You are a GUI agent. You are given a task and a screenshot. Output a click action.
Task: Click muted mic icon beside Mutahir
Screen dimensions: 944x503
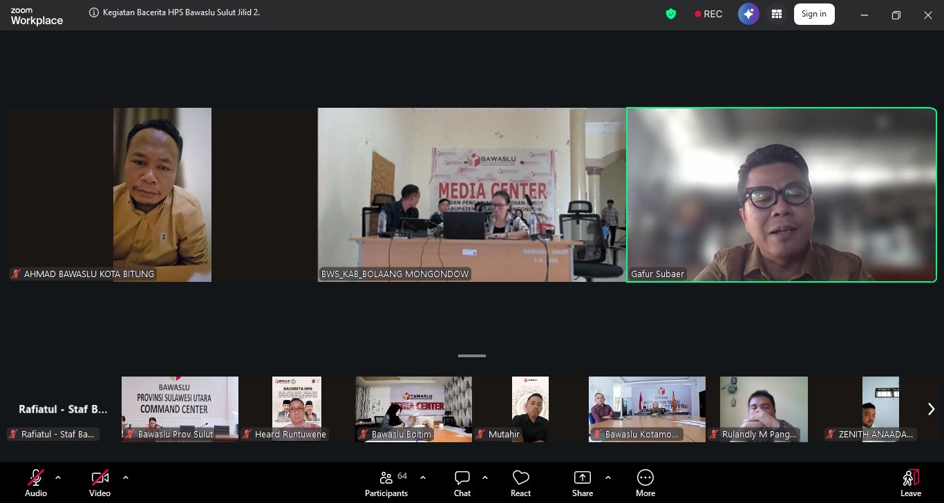(480, 435)
